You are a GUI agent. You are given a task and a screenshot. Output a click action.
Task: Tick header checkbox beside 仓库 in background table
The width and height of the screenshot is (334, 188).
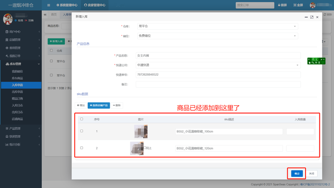coord(51,51)
